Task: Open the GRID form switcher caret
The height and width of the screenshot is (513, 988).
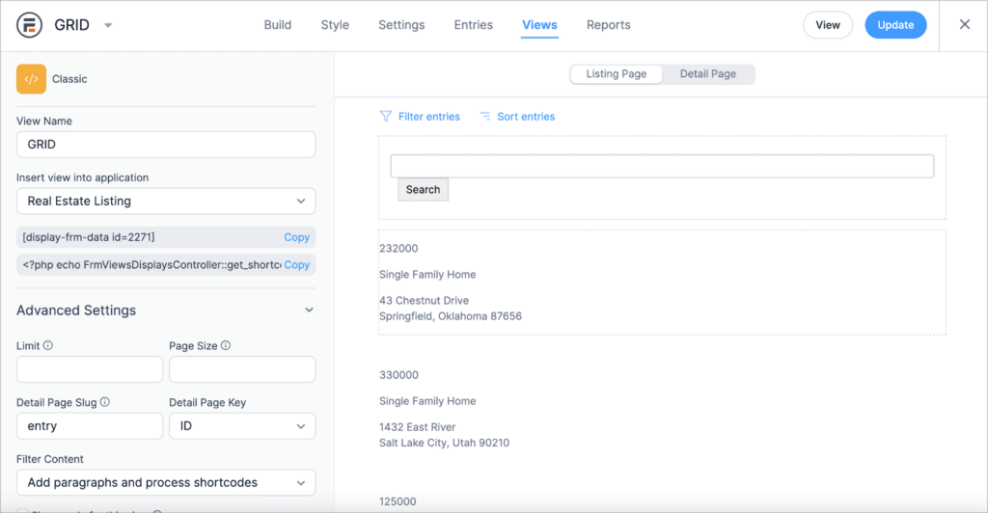Action: (108, 26)
